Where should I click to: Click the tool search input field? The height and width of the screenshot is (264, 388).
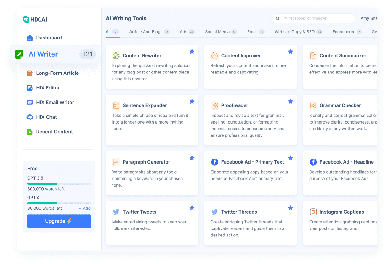(313, 18)
